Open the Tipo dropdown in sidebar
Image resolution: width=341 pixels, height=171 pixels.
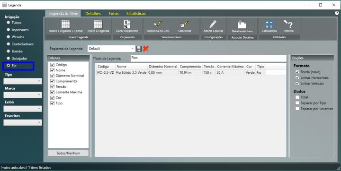point(23,81)
